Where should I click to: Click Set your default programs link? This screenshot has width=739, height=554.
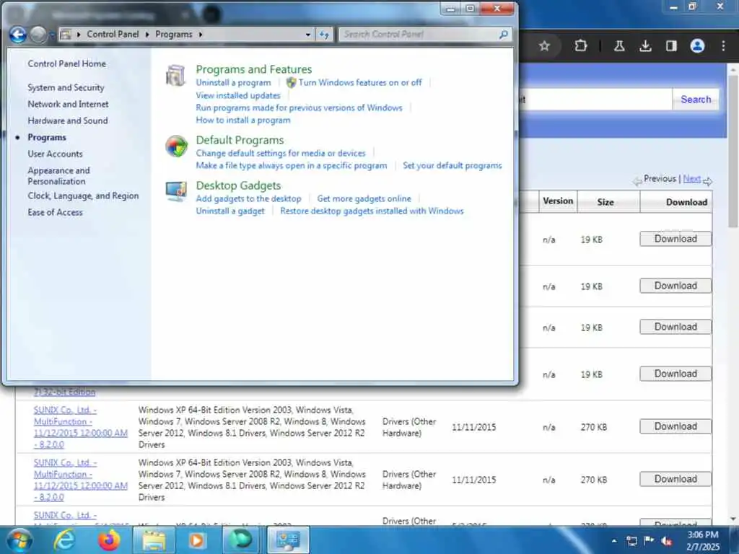(452, 165)
